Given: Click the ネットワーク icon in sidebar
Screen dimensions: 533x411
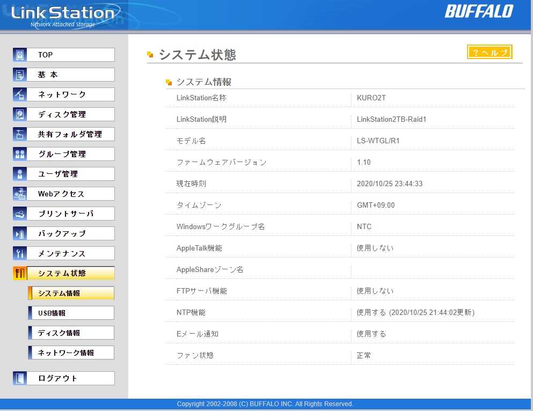Looking at the screenshot, I should tap(20, 94).
